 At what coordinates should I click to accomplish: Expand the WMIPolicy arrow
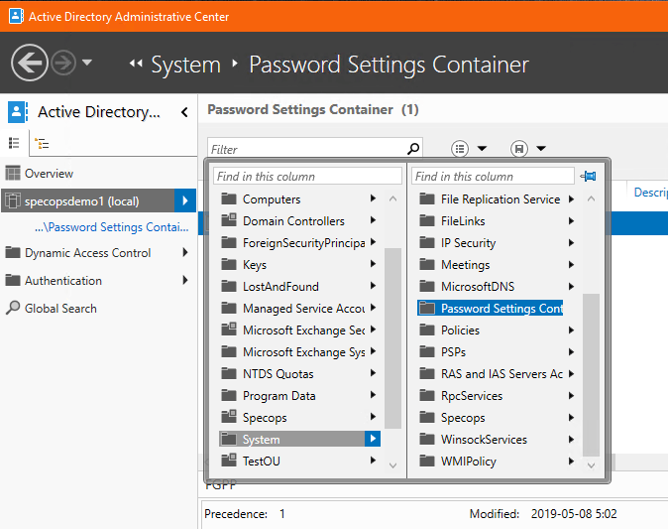[571, 461]
